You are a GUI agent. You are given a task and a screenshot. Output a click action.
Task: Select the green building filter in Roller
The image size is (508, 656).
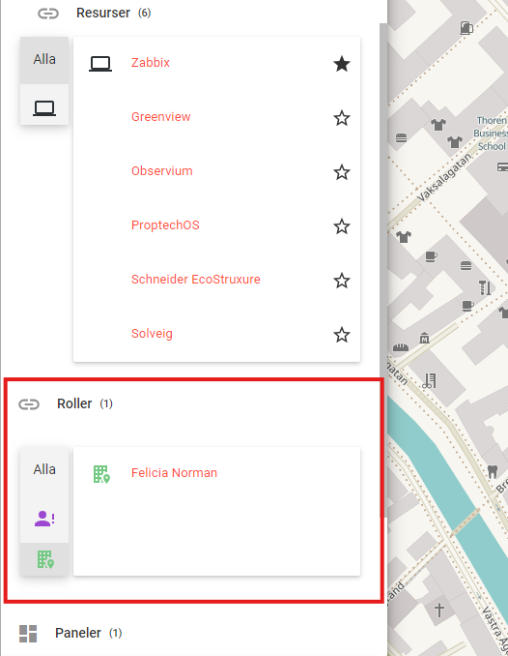pos(44,559)
